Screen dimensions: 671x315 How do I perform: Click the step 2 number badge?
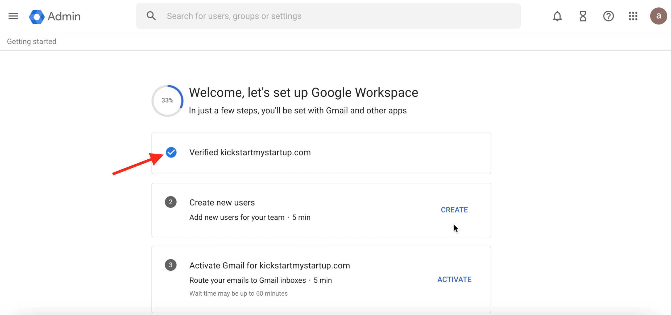[x=171, y=202]
